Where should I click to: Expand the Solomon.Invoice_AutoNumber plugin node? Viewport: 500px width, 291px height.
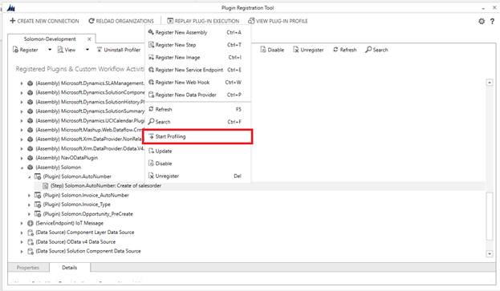[29, 195]
